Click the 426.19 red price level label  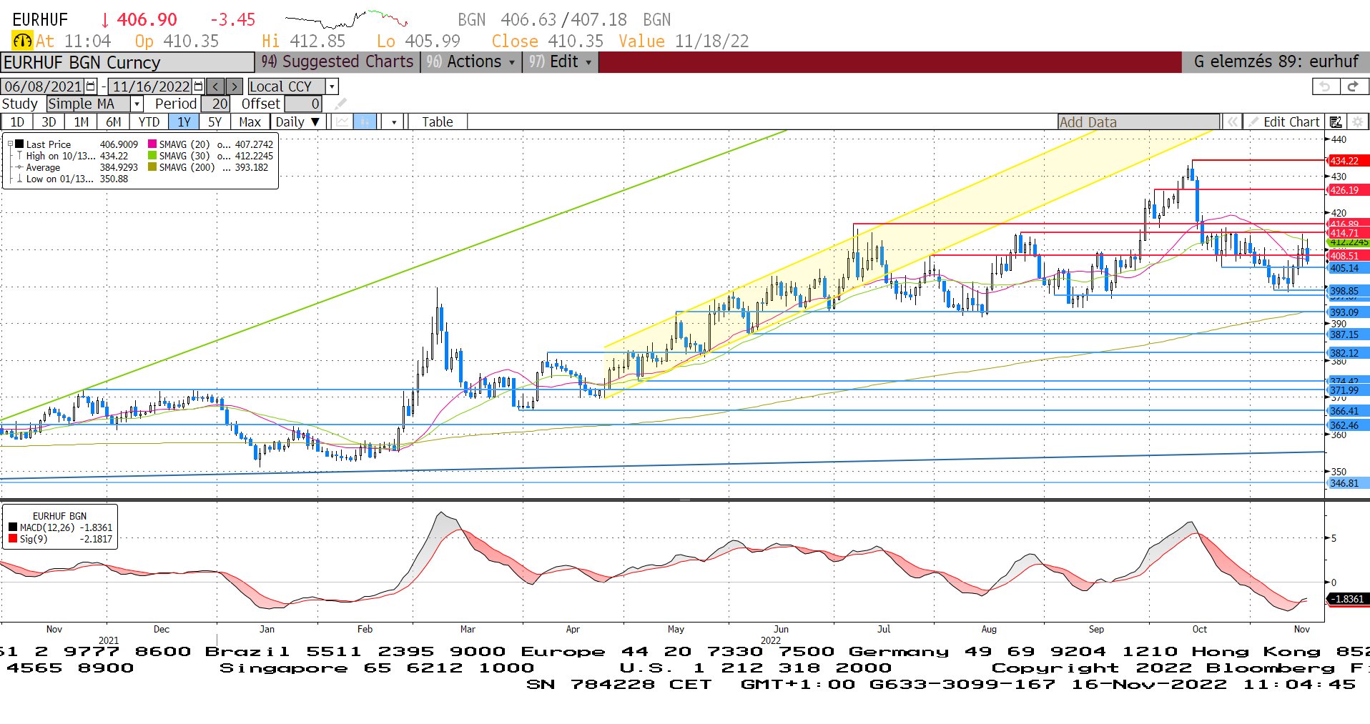click(1348, 190)
